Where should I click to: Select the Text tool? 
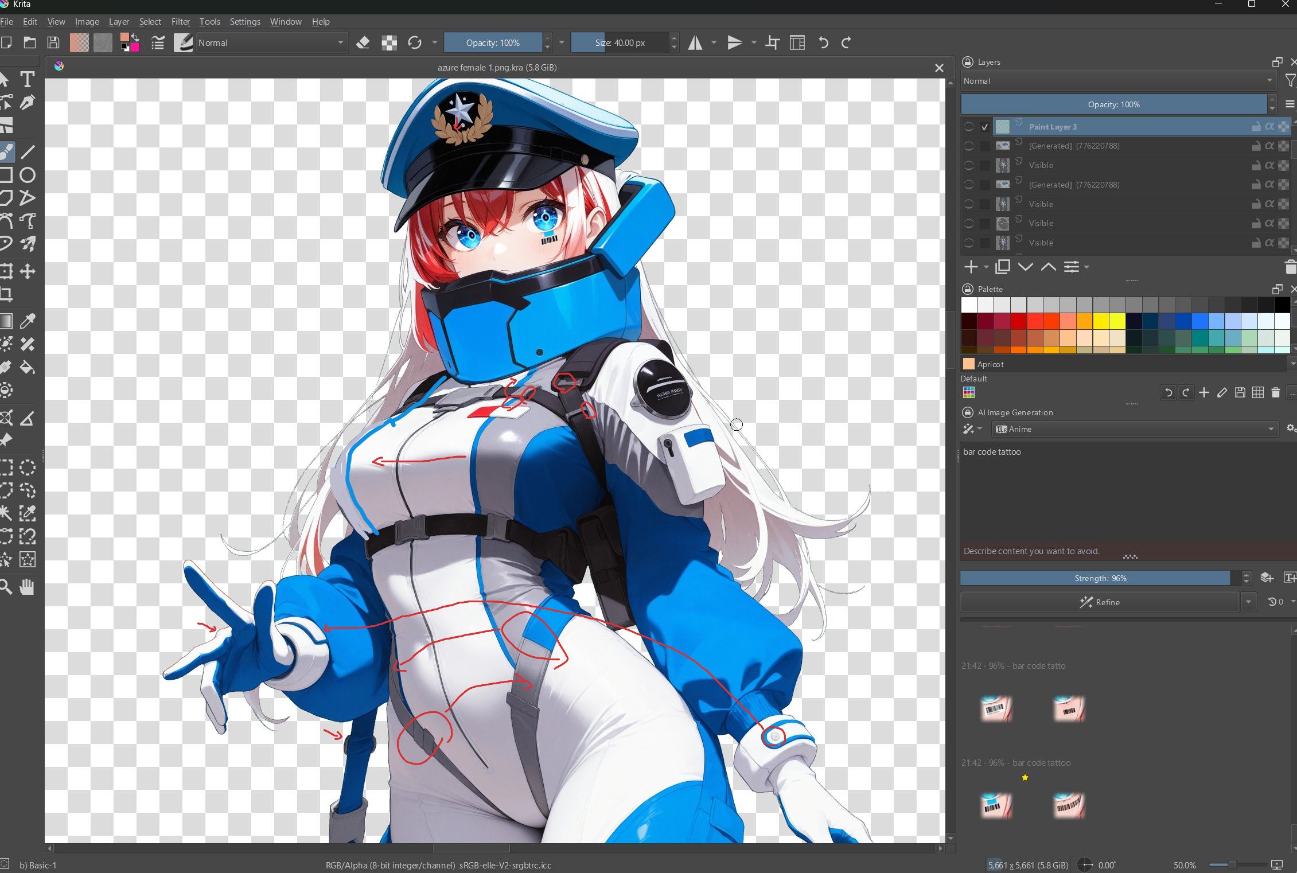tap(27, 79)
